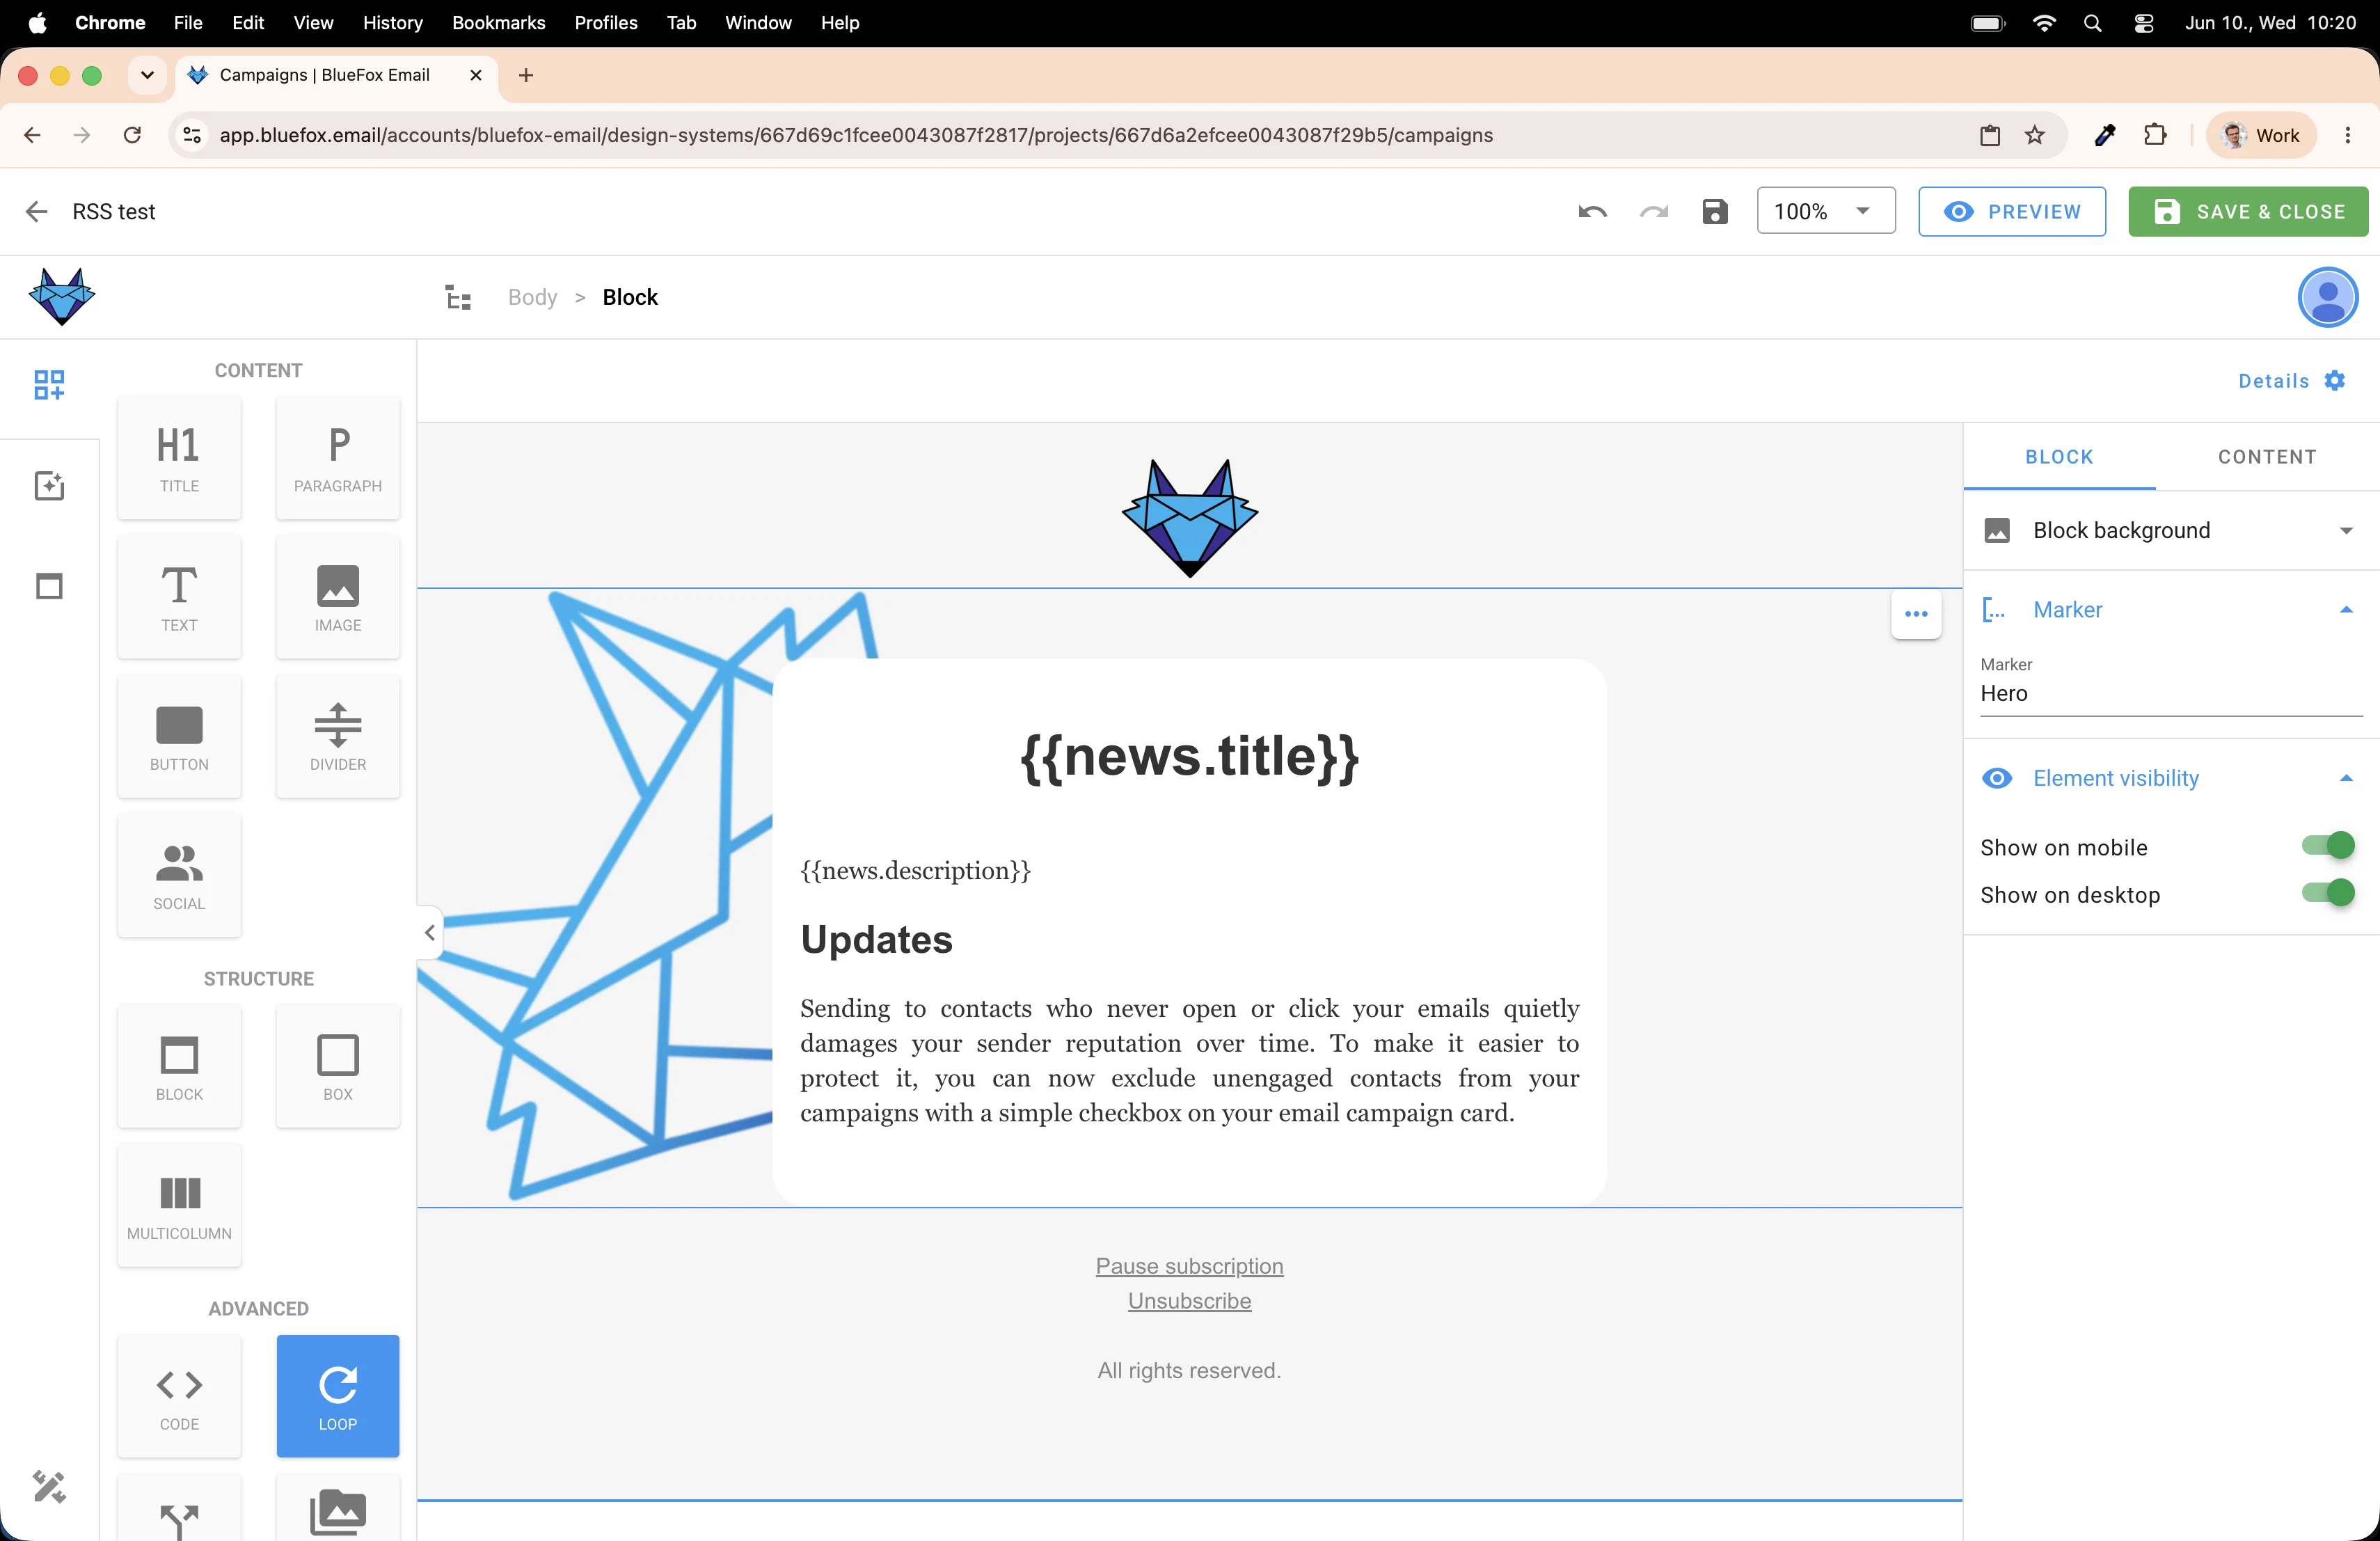Screen dimensions: 2380x1541
Task: Open the Chrome extensions puzzle icon
Action: (2155, 135)
